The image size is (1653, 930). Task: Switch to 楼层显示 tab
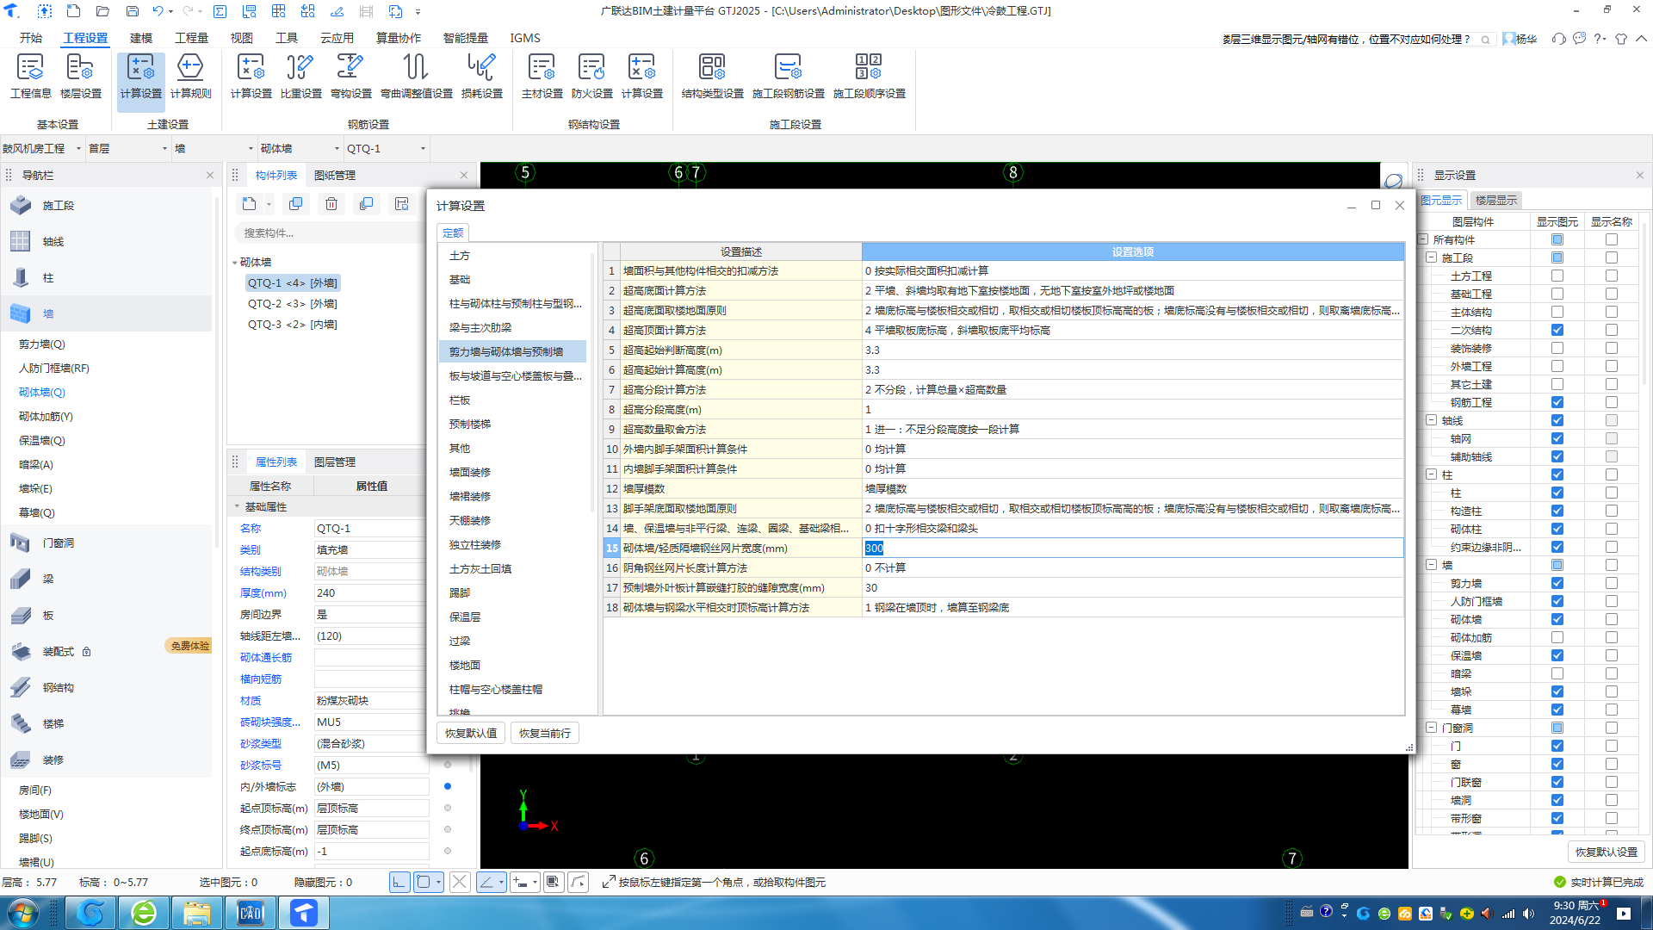[1495, 200]
